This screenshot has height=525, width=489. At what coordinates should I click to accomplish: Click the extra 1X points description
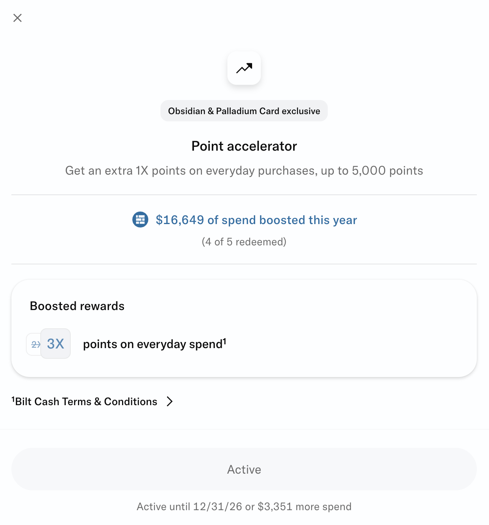[x=244, y=170]
